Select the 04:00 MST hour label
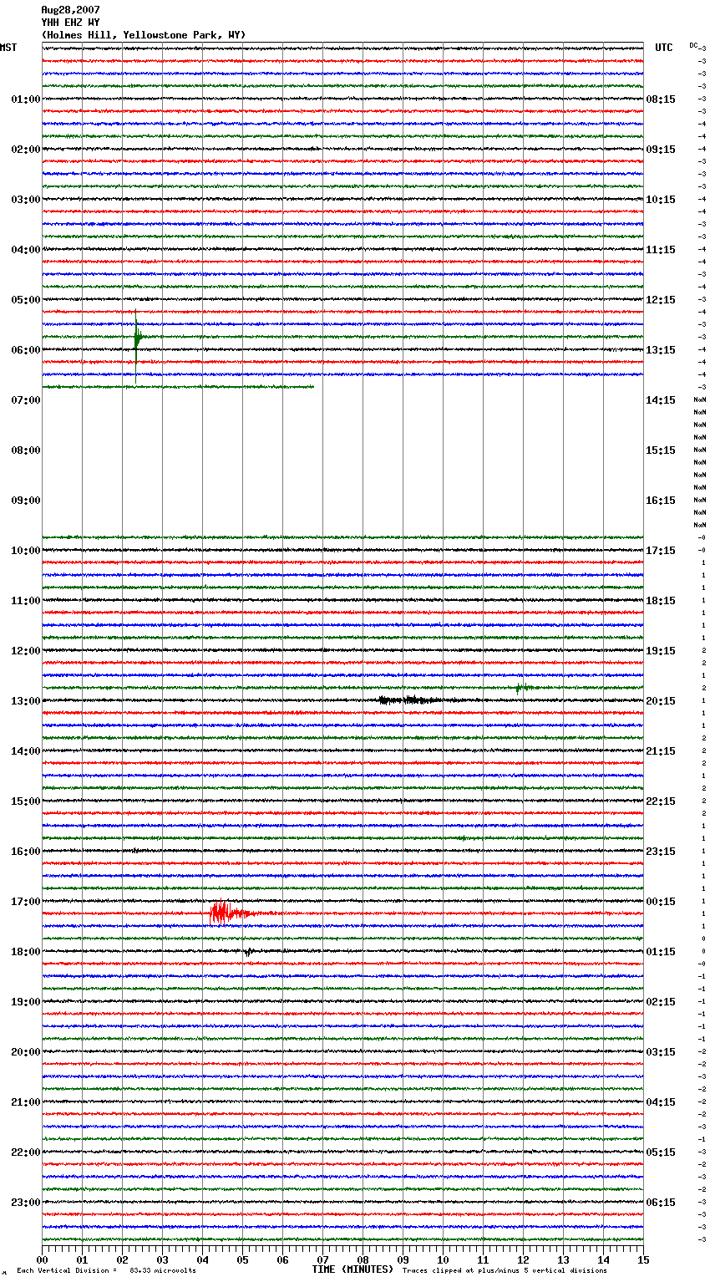Image resolution: width=710 pixels, height=1282 pixels. coord(26,250)
